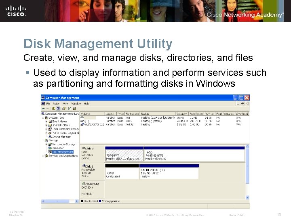Click the CD-ROM 0 drive icon
This screenshot has width=291, height=218.
(x=83, y=184)
